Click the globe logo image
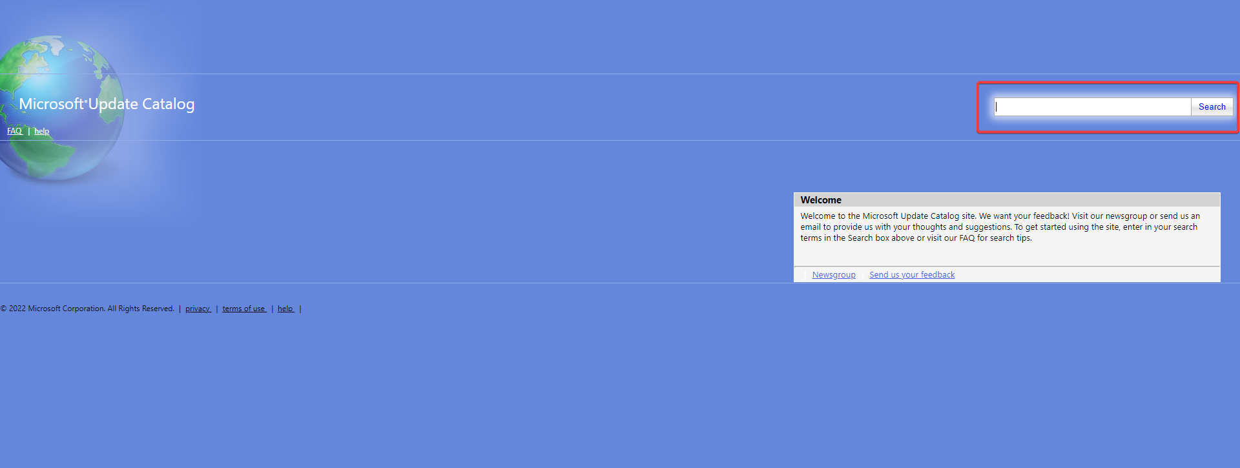This screenshot has width=1240, height=468. click(x=61, y=108)
